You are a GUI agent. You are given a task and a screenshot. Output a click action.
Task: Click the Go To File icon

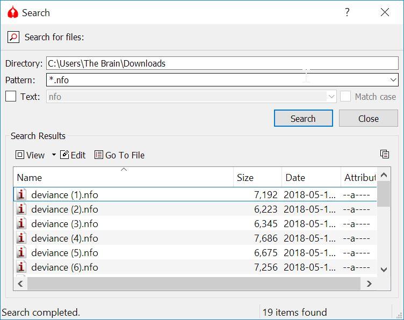[99, 155]
